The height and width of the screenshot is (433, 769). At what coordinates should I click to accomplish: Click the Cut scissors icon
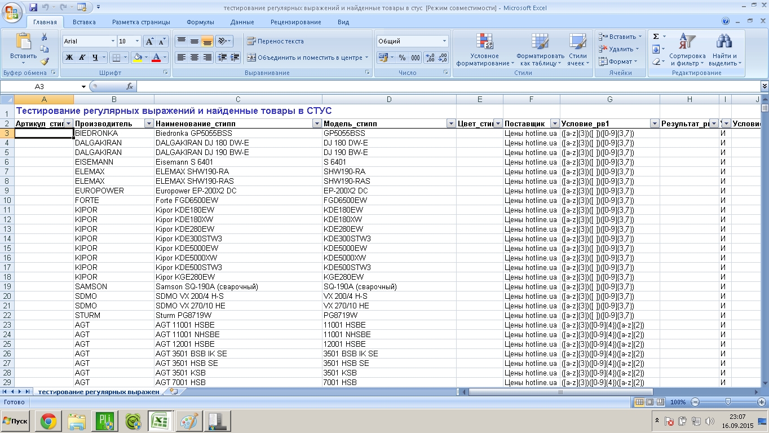pos(45,37)
